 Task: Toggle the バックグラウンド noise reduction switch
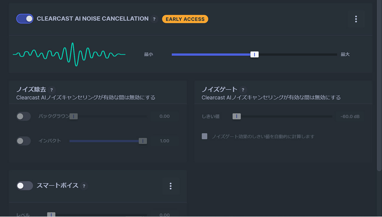(24, 116)
